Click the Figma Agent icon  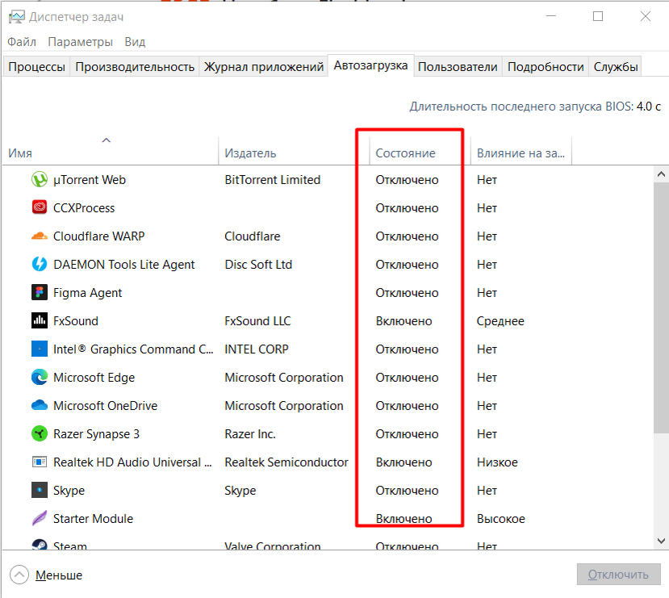40,293
